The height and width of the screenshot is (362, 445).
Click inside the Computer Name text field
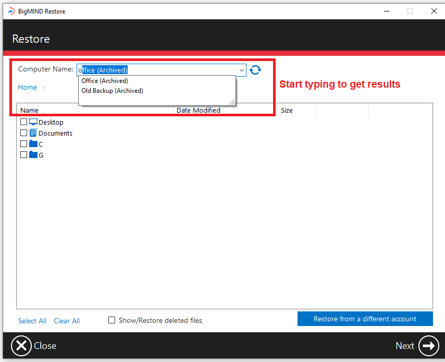click(156, 69)
